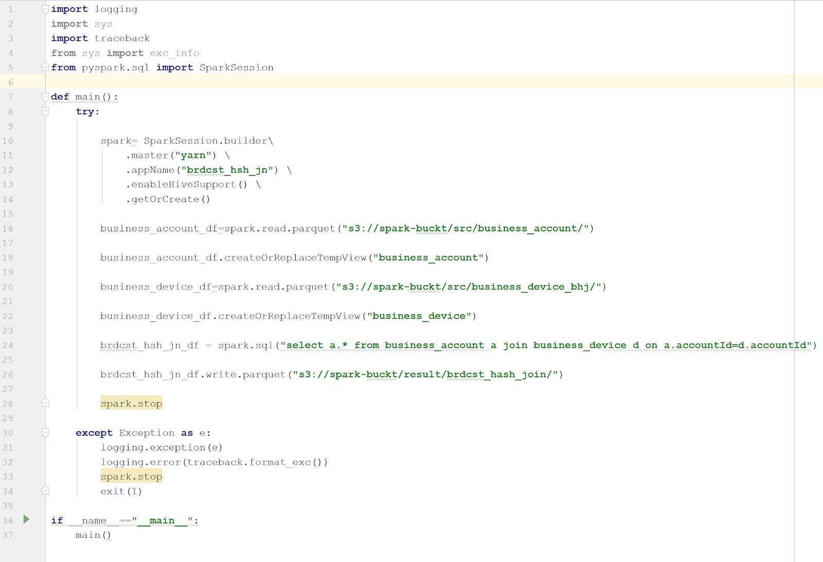The width and height of the screenshot is (823, 562).
Task: Click main() call at the bottom
Action: (x=93, y=535)
